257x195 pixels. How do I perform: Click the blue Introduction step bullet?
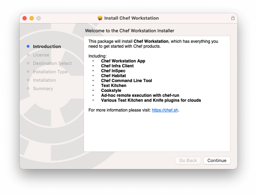click(x=28, y=46)
